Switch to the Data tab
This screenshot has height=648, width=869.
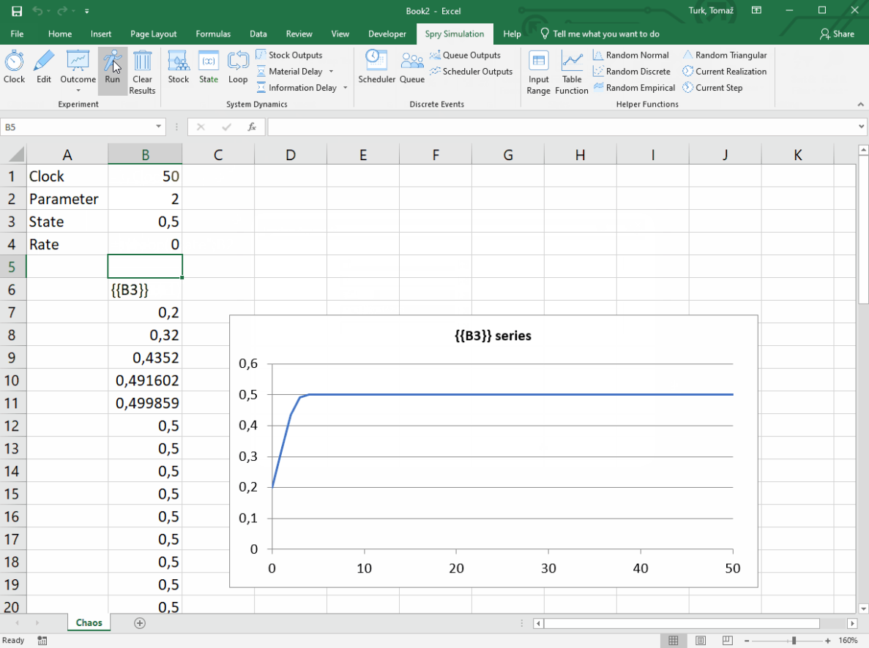(258, 34)
